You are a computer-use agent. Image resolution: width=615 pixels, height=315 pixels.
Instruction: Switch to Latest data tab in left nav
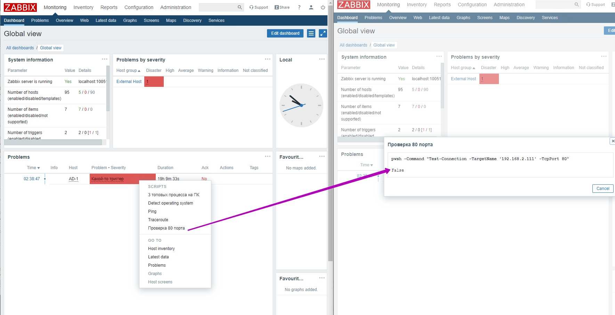point(106,20)
